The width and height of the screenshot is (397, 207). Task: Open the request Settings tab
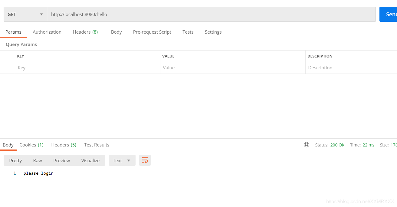[213, 32]
